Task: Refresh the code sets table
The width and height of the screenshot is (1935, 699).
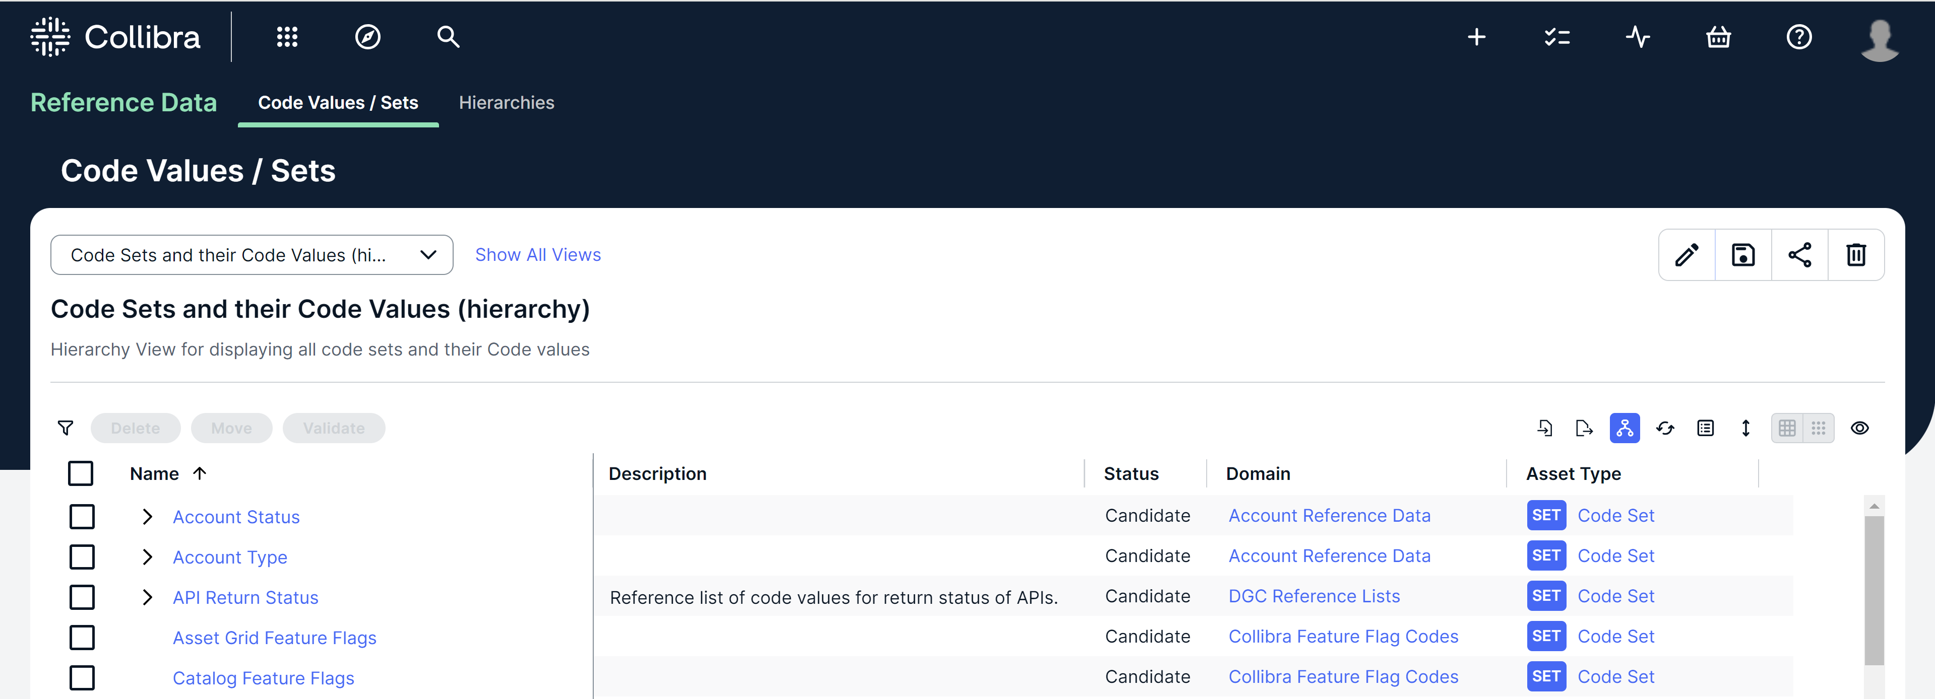Action: tap(1665, 428)
